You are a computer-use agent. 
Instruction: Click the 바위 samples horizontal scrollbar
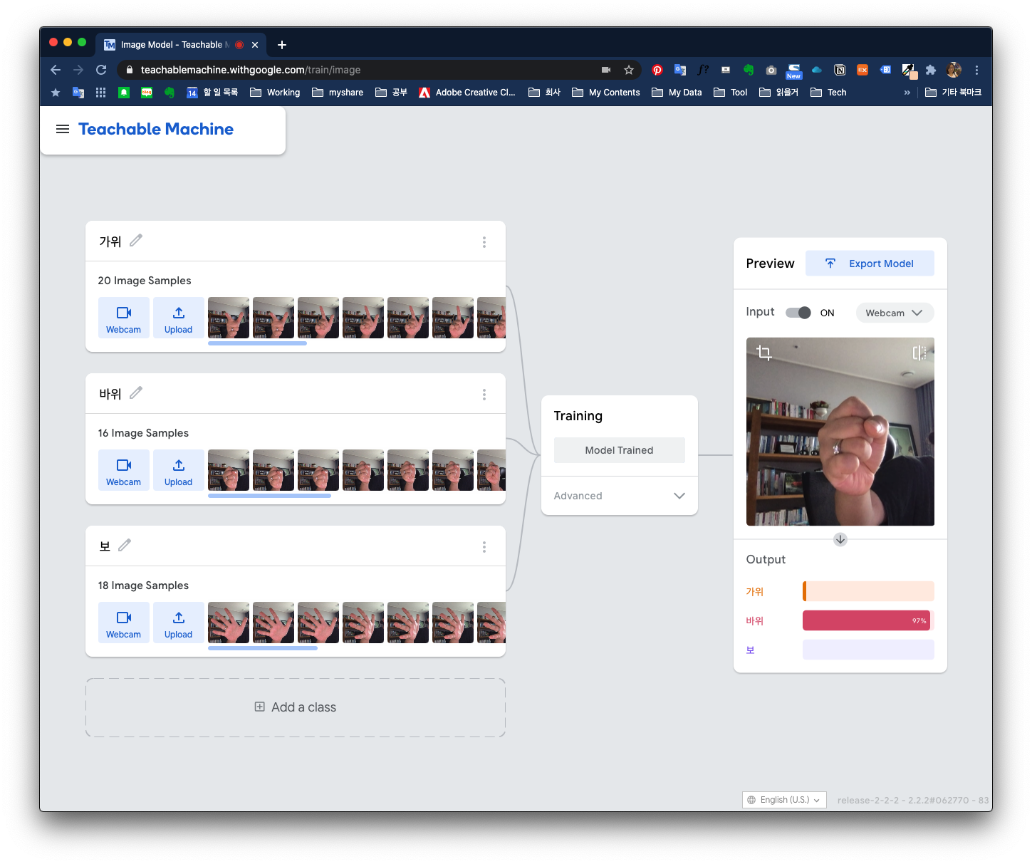click(269, 496)
